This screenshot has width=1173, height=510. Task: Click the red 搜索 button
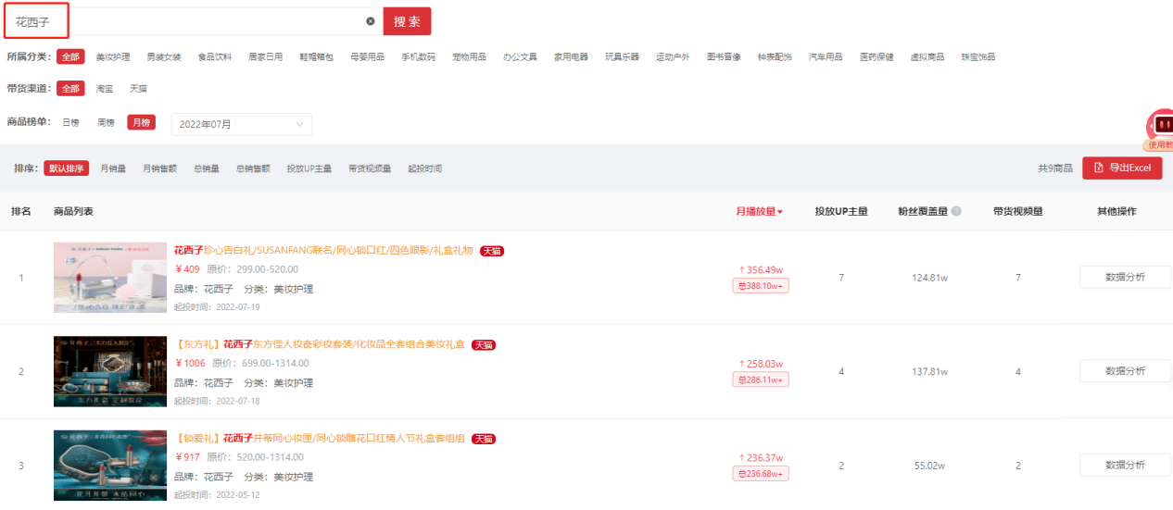pyautogui.click(x=407, y=21)
